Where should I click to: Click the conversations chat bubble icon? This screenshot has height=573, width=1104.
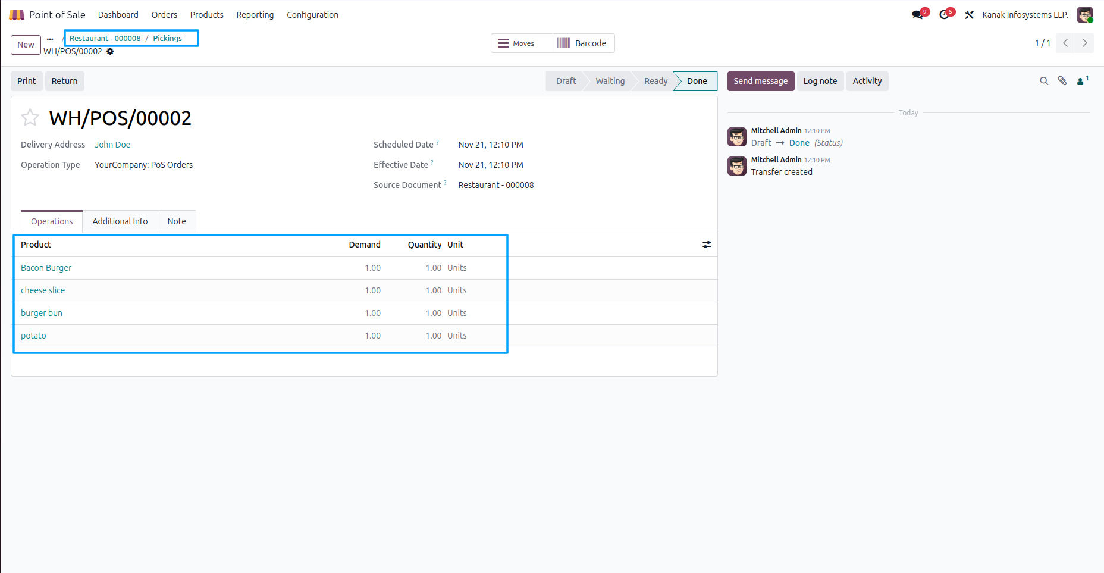point(918,15)
